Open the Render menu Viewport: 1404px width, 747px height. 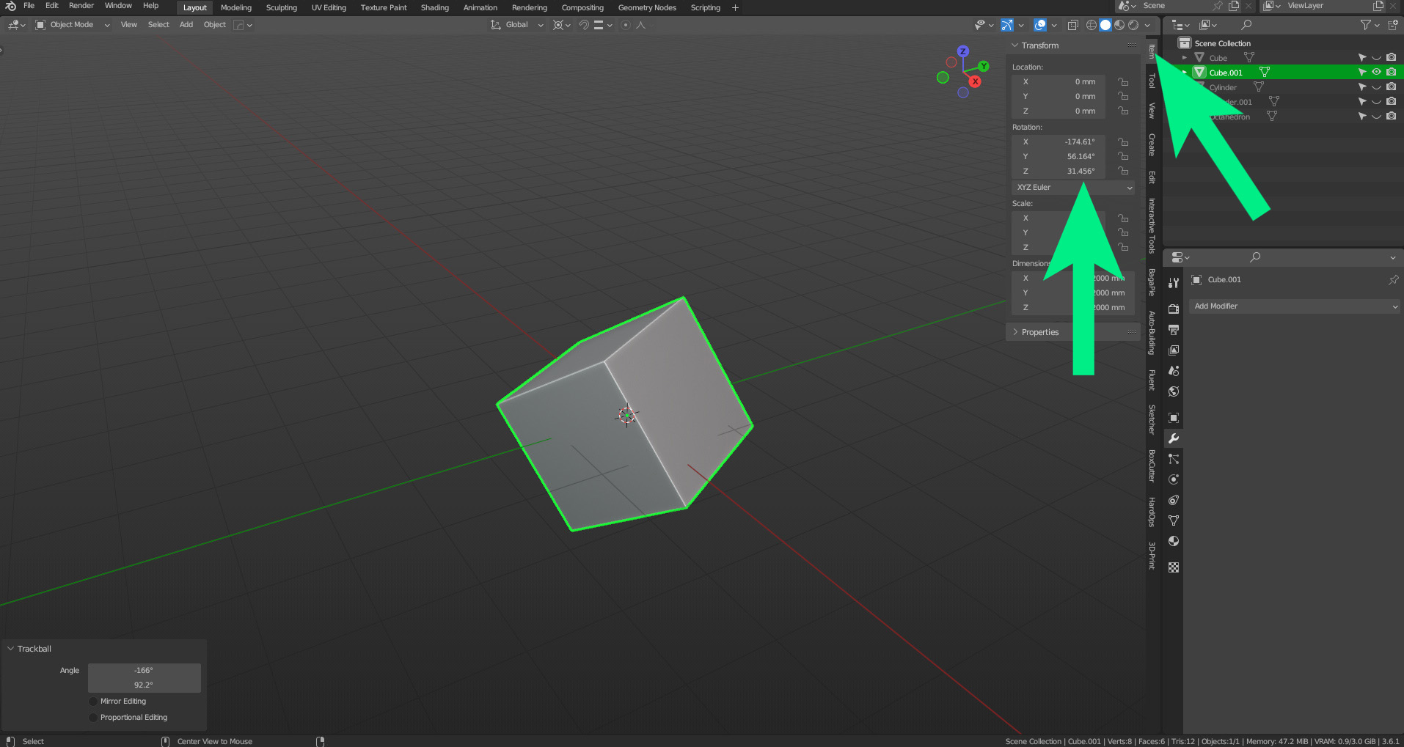point(81,6)
